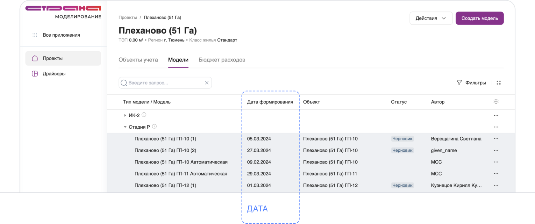Image resolution: width=535 pixels, height=224 pixels.
Task: Click info icon next to Стадия Р
Action: [154, 126]
